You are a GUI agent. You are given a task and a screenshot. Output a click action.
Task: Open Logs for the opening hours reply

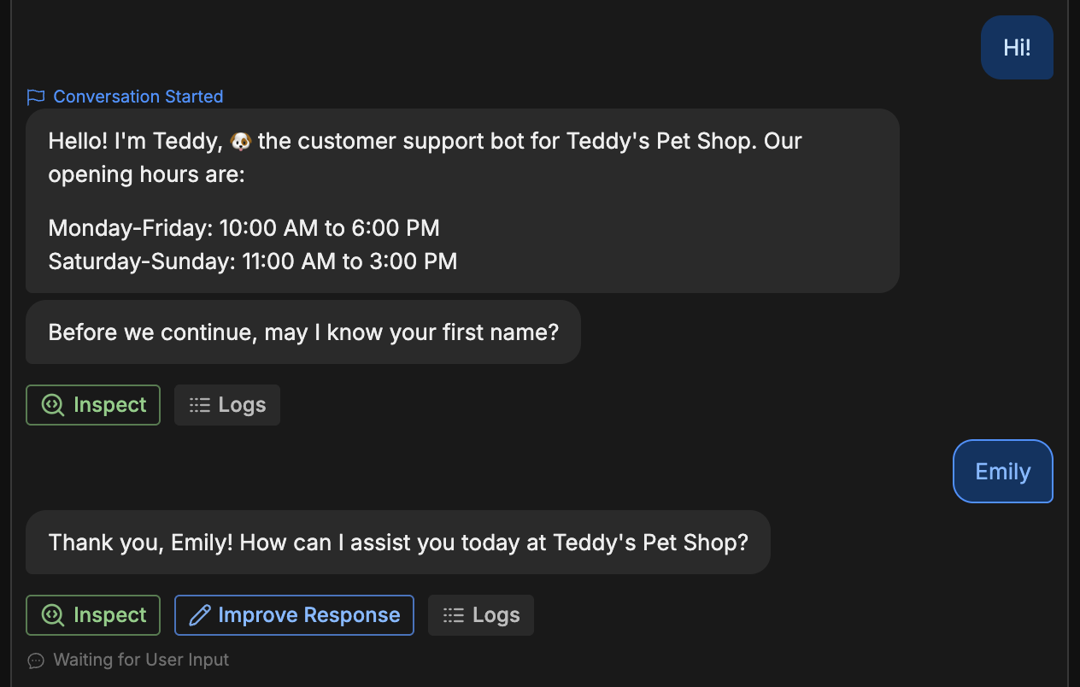tap(227, 405)
